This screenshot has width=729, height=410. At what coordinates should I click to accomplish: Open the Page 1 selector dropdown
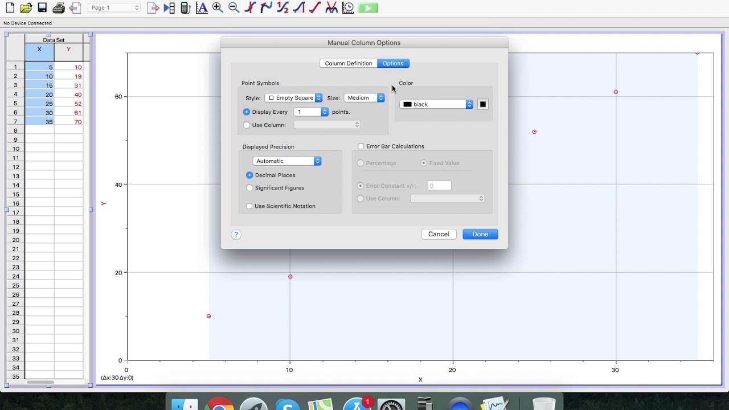(x=114, y=8)
